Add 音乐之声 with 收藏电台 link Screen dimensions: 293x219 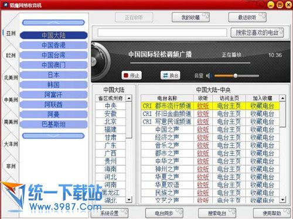coord(263,145)
